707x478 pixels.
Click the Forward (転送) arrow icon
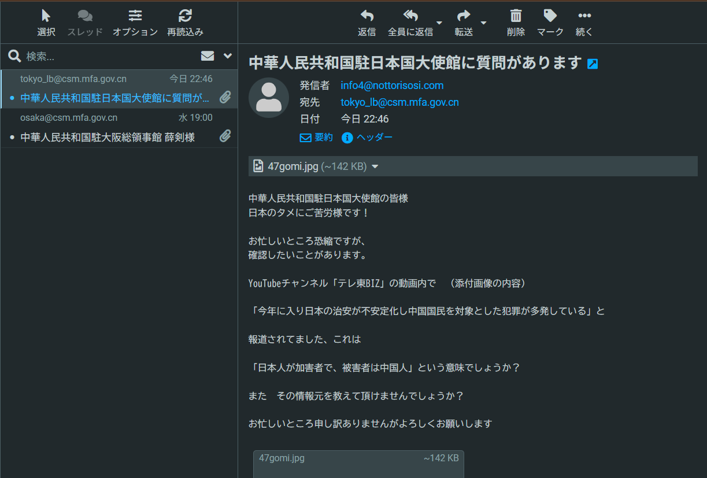463,16
